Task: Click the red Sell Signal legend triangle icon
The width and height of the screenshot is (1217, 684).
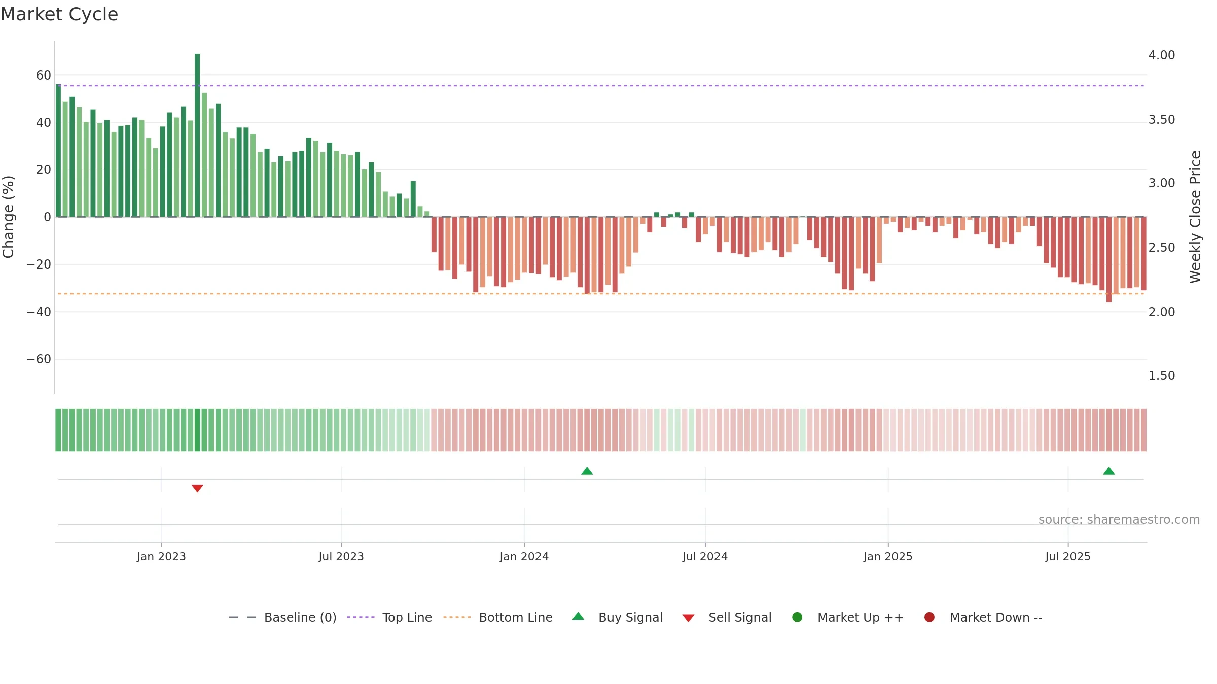Action: [x=688, y=618]
